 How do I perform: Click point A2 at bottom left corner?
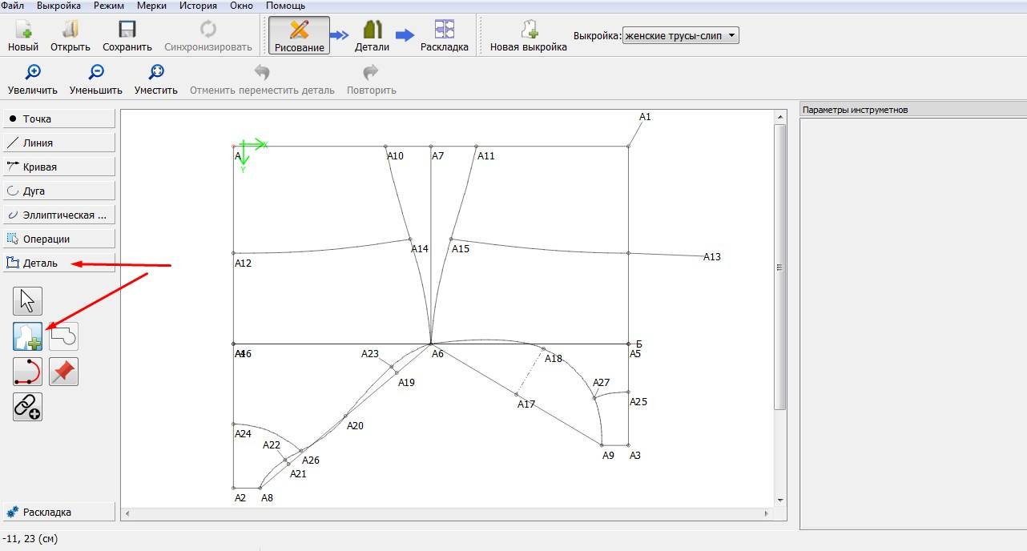(x=233, y=488)
